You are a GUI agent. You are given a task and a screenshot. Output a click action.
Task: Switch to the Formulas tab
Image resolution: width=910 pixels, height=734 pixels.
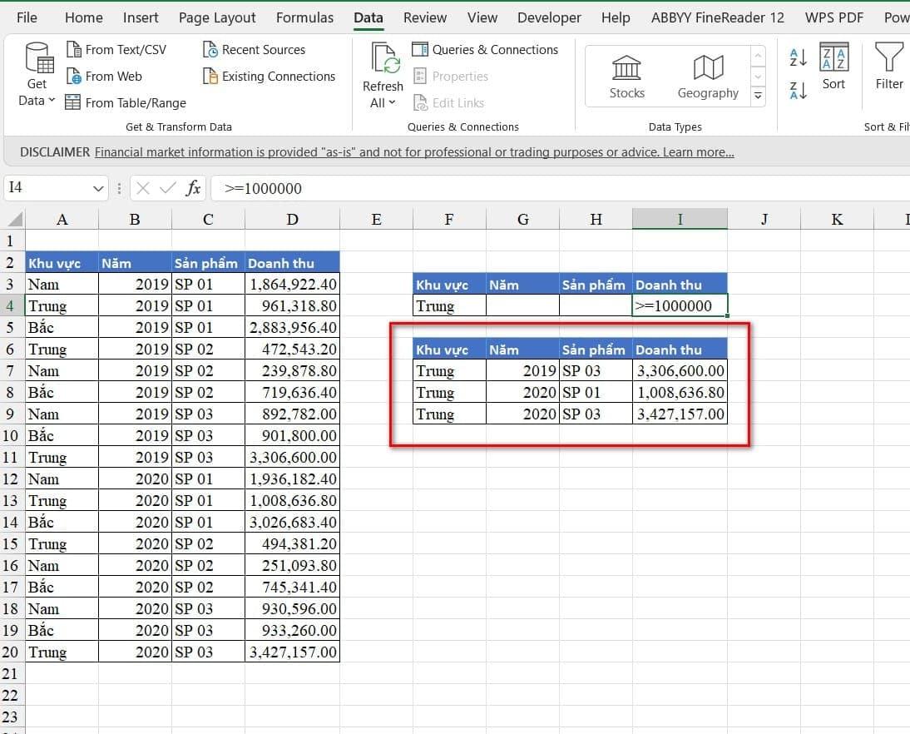click(x=304, y=17)
